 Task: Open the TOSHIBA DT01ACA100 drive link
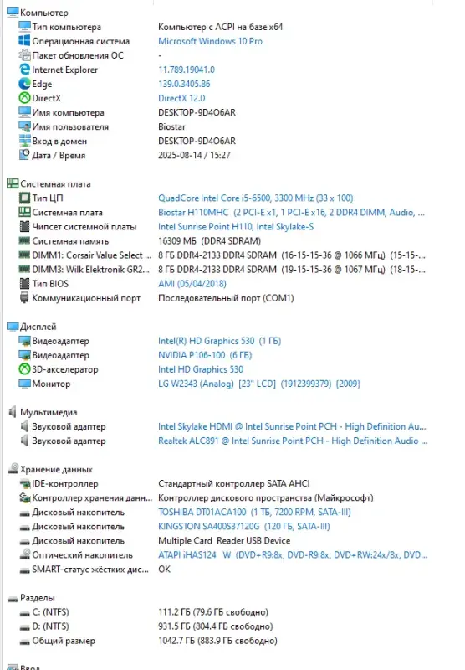[x=255, y=512]
